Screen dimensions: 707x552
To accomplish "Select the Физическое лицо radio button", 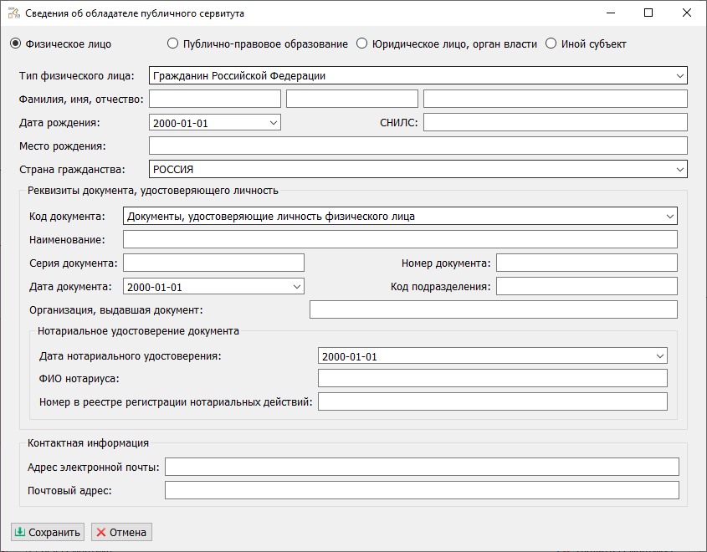I will tap(14, 43).
